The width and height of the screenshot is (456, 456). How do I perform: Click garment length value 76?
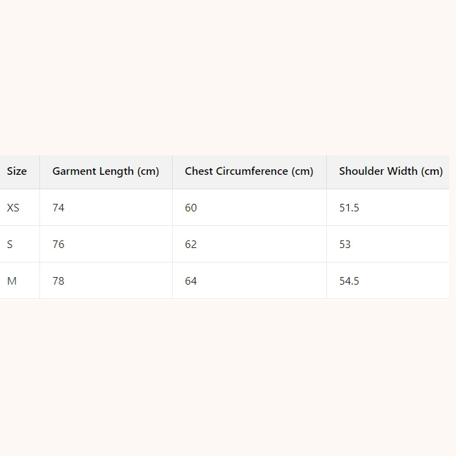pos(58,244)
